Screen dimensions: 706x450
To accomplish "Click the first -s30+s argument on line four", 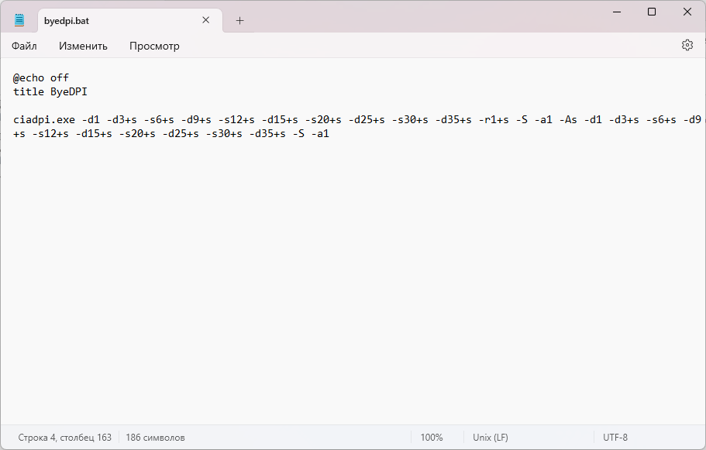I will click(x=410, y=120).
